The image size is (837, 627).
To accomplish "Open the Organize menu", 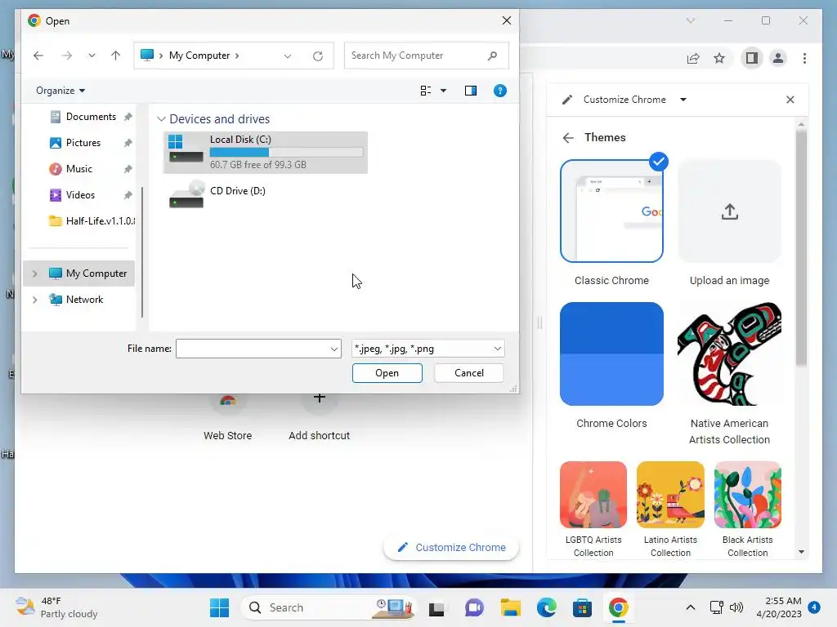I will (60, 91).
